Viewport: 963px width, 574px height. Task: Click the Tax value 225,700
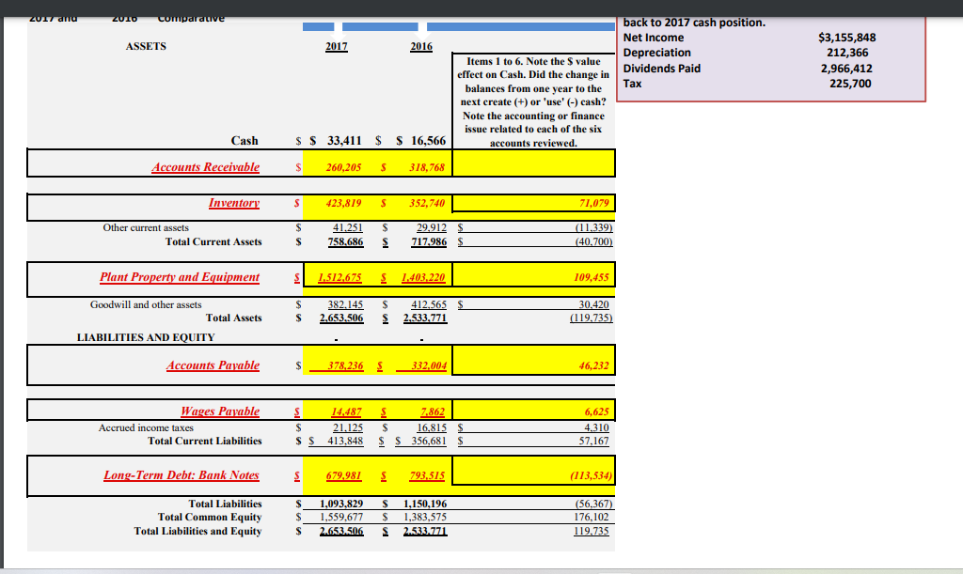pos(850,84)
